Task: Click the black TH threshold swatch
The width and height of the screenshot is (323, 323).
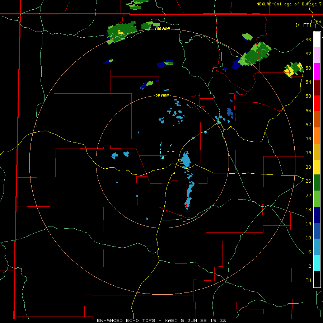Action: coord(317,279)
